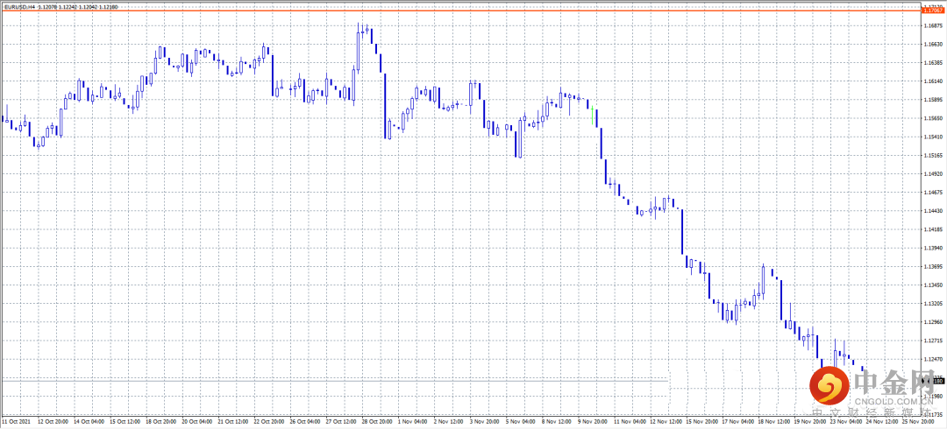Screen dimensions: 947x429
Task: Click the 1.13450 price axis label
Action: [x=935, y=285]
